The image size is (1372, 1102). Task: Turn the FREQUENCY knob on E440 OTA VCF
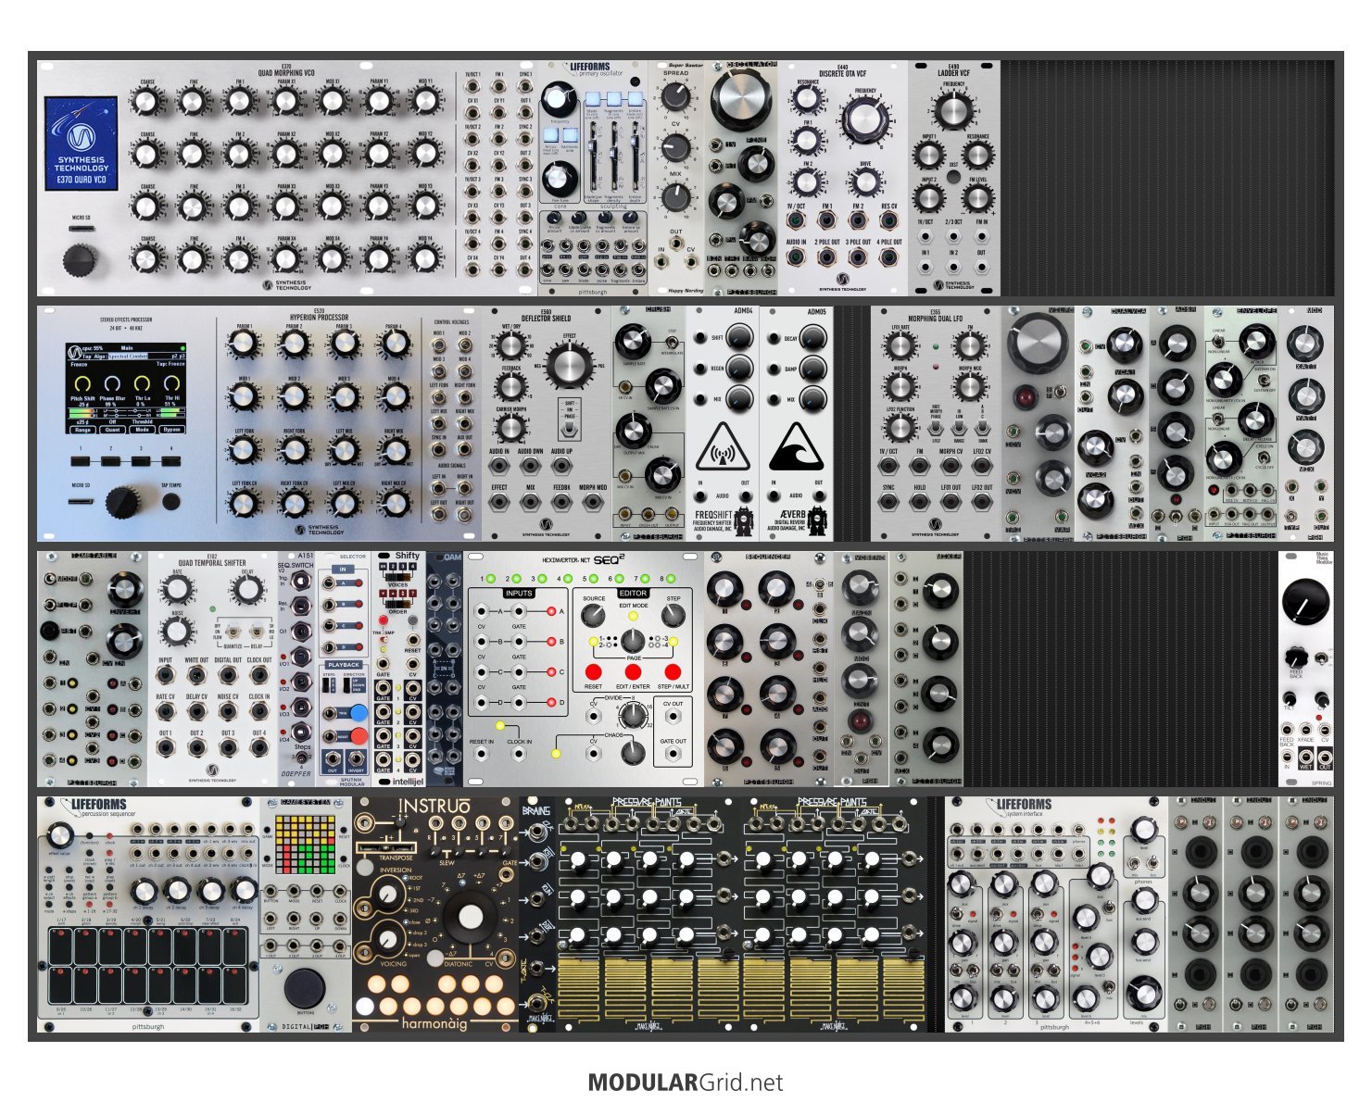coord(864,119)
